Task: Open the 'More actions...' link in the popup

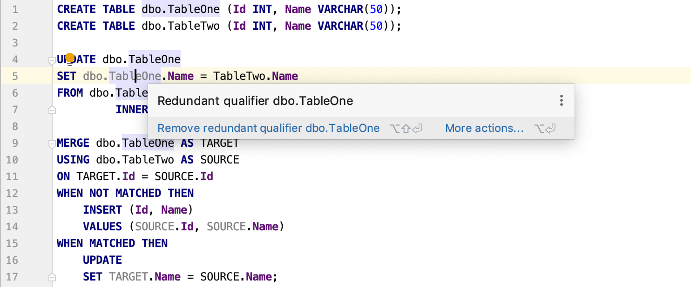Action: click(x=484, y=128)
